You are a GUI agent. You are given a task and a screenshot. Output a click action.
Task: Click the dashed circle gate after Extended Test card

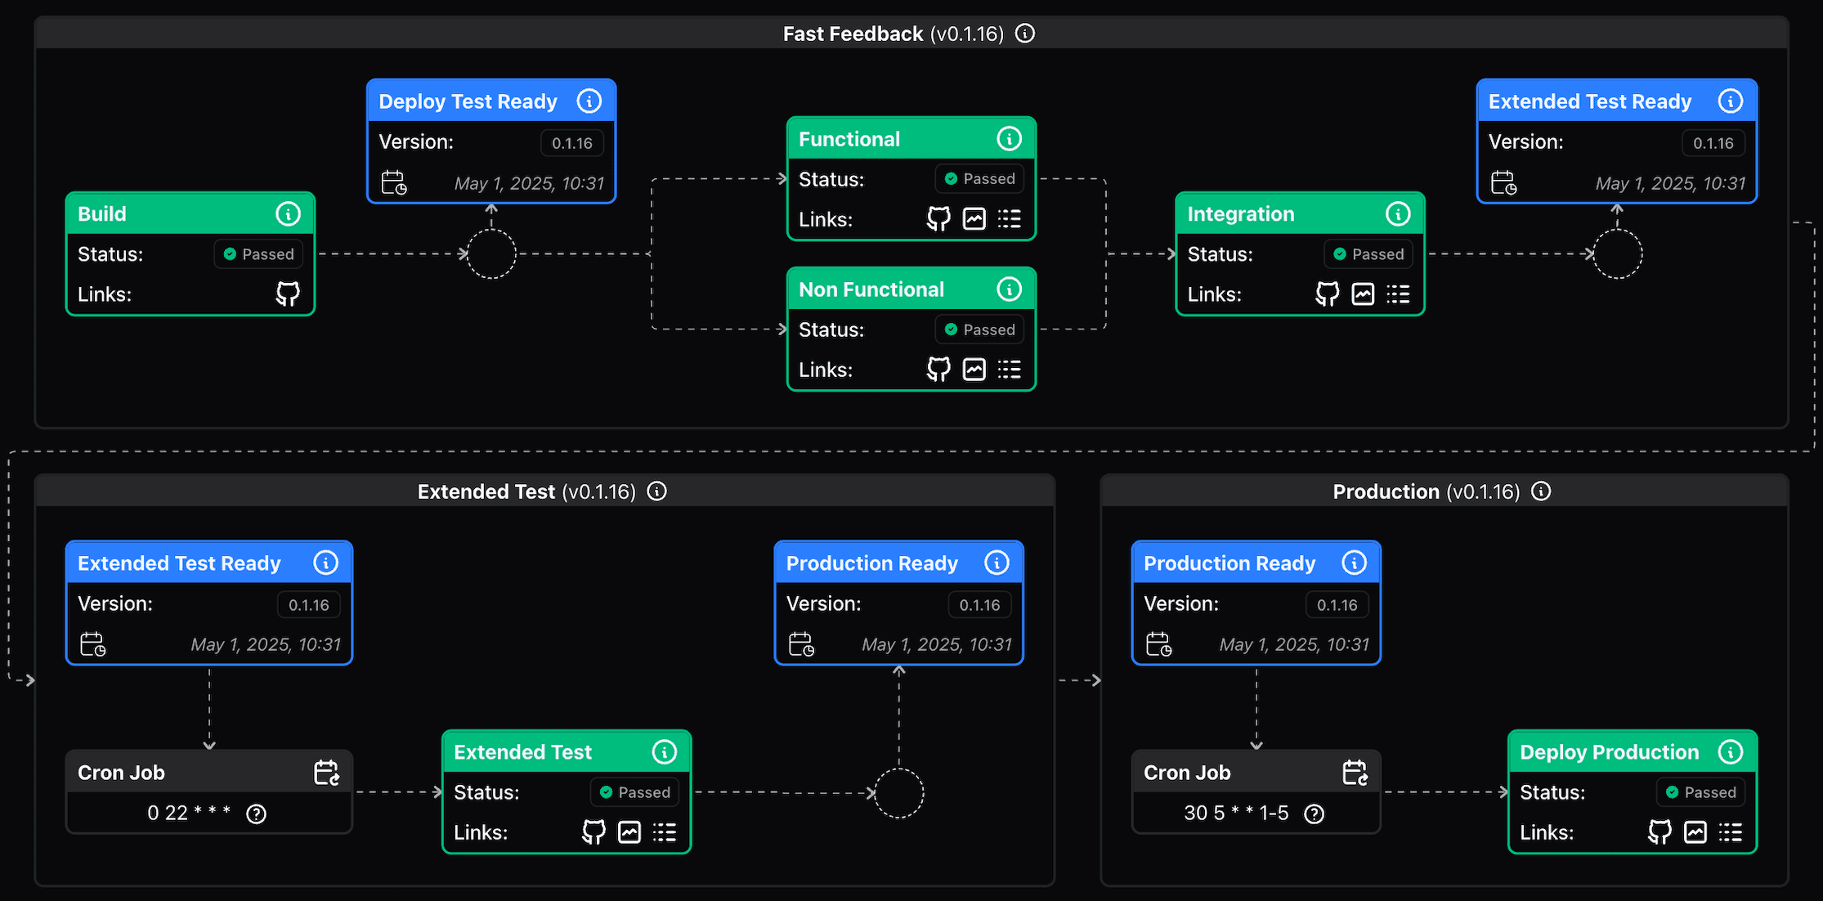[899, 792]
